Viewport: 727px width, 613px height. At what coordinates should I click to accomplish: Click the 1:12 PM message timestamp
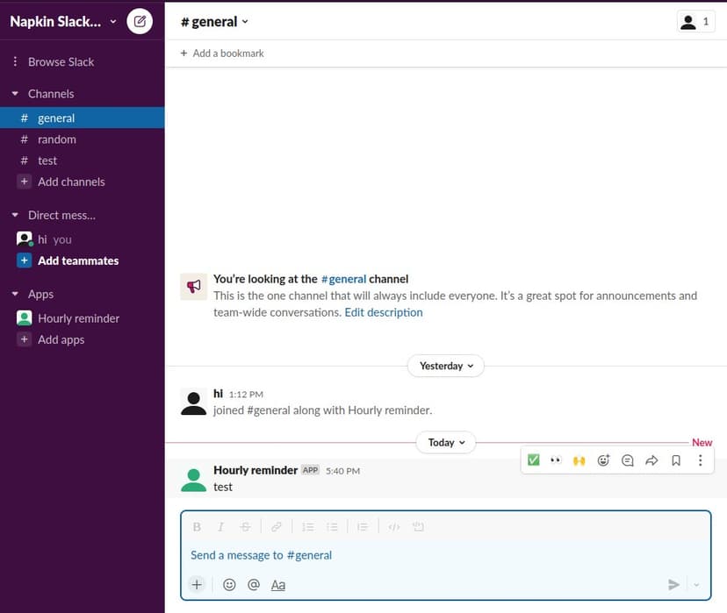246,395
